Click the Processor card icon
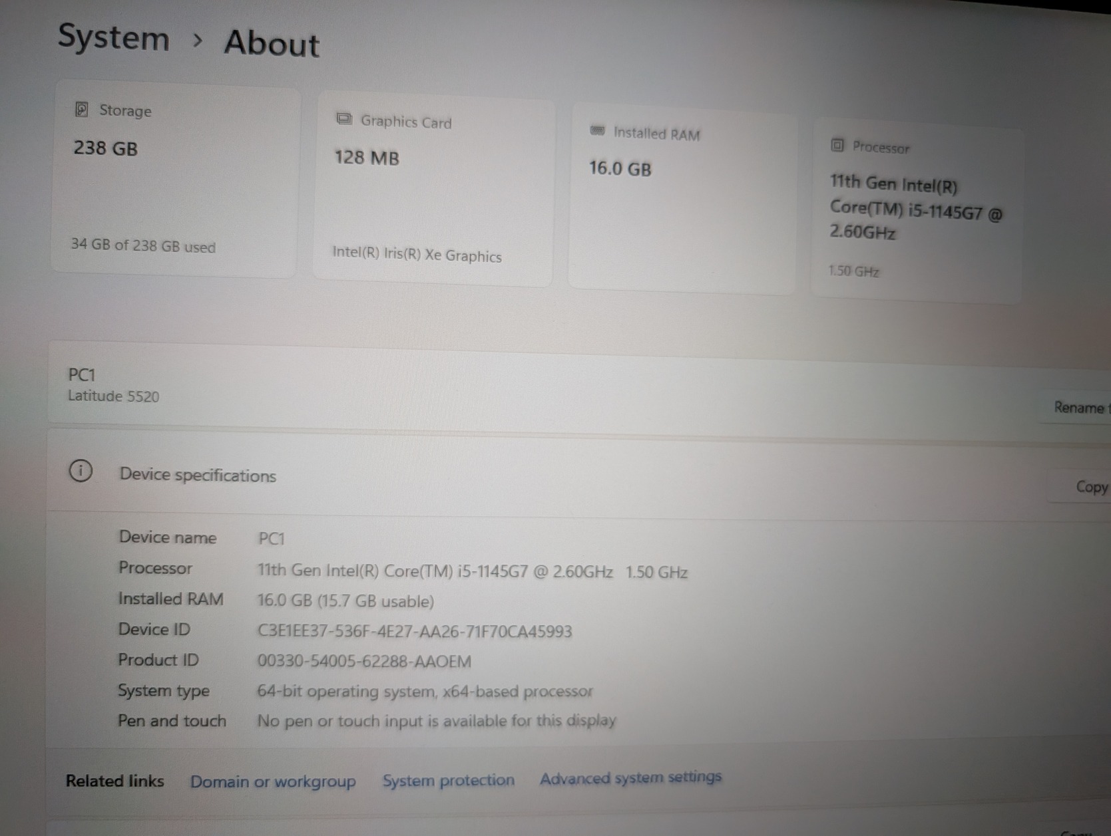The image size is (1111, 836). 837,145
